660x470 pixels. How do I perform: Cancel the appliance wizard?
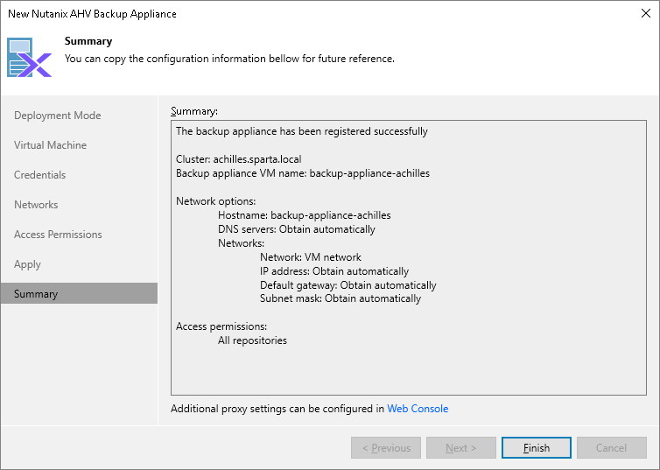click(611, 448)
